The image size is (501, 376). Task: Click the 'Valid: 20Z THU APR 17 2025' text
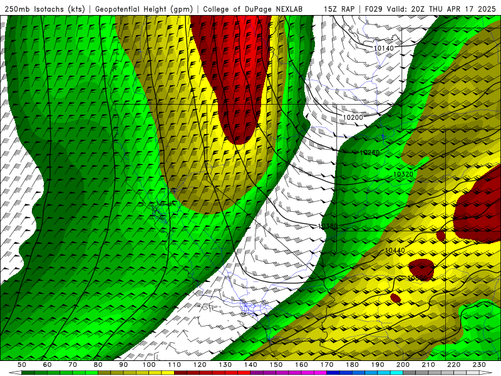(442, 9)
